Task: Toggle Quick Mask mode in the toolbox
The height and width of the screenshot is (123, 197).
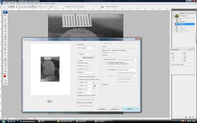Action: 5,80
